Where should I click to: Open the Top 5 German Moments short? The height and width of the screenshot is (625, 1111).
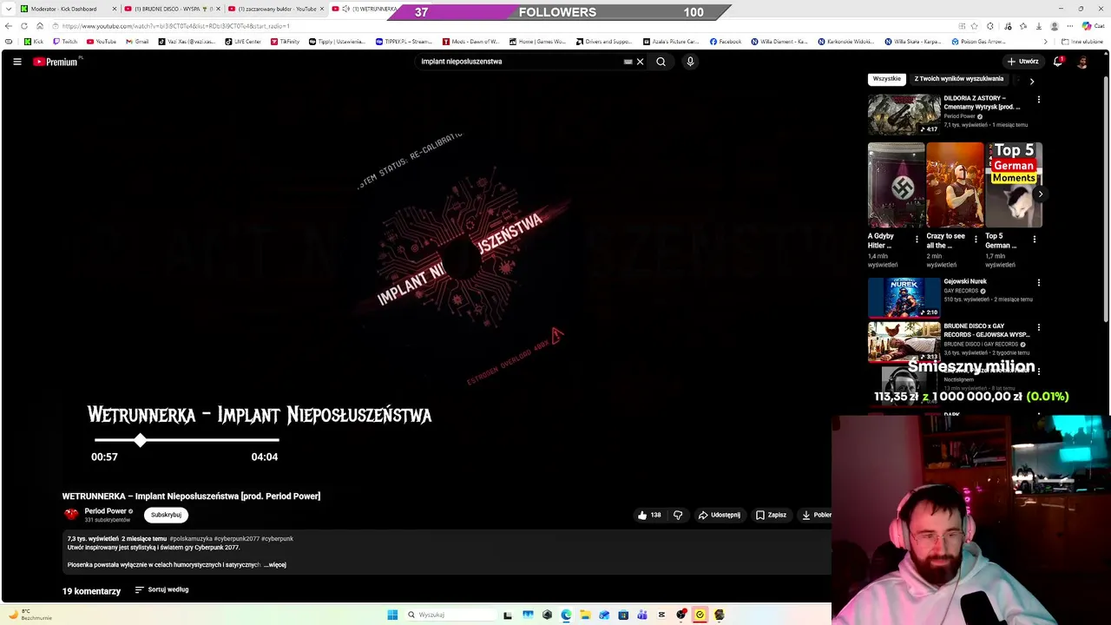[1014, 185]
